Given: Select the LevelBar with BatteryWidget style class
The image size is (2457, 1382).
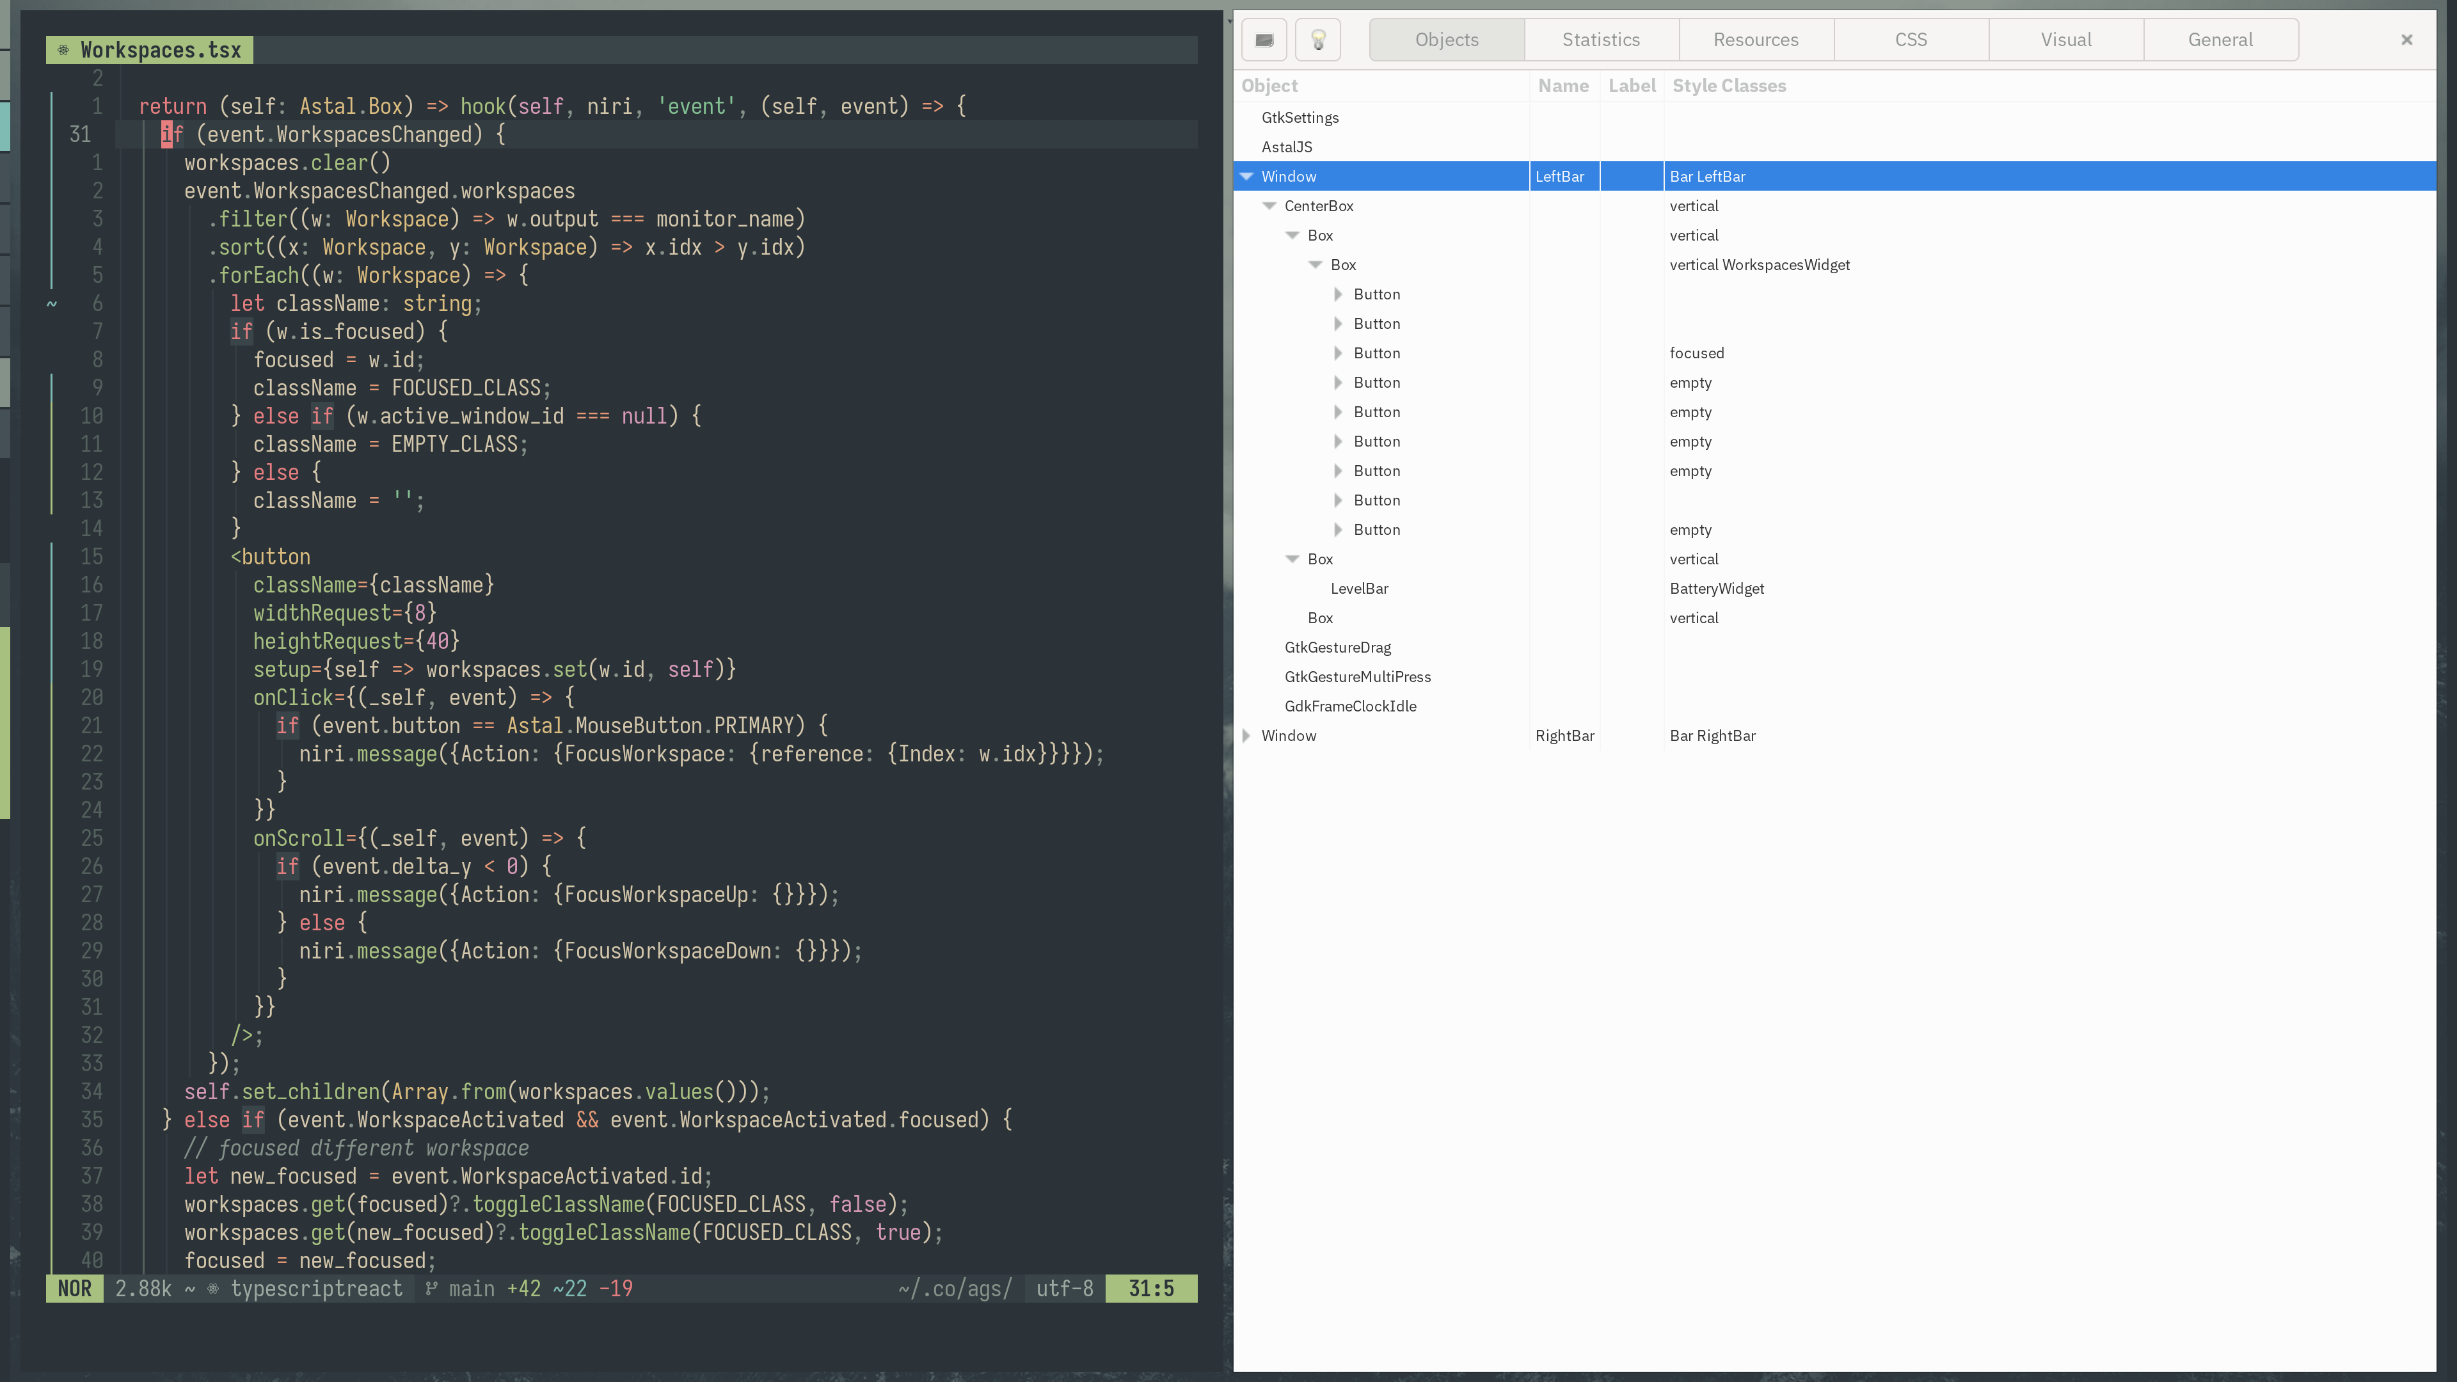Looking at the screenshot, I should [1359, 589].
